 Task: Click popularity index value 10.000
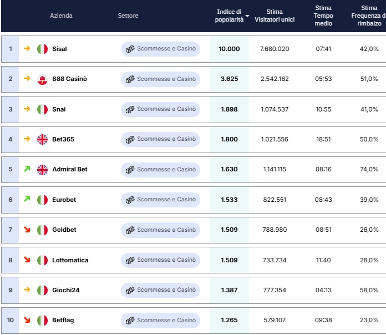[x=229, y=49]
